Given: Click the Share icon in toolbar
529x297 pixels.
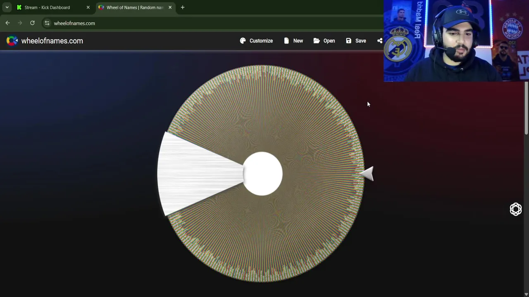Looking at the screenshot, I should click(x=380, y=41).
